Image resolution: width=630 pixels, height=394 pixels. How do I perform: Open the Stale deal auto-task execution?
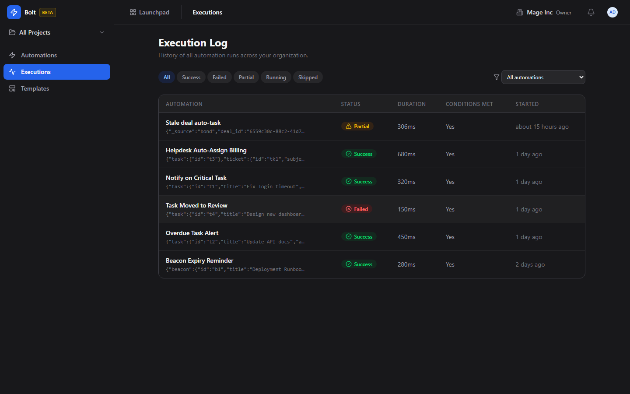[193, 123]
